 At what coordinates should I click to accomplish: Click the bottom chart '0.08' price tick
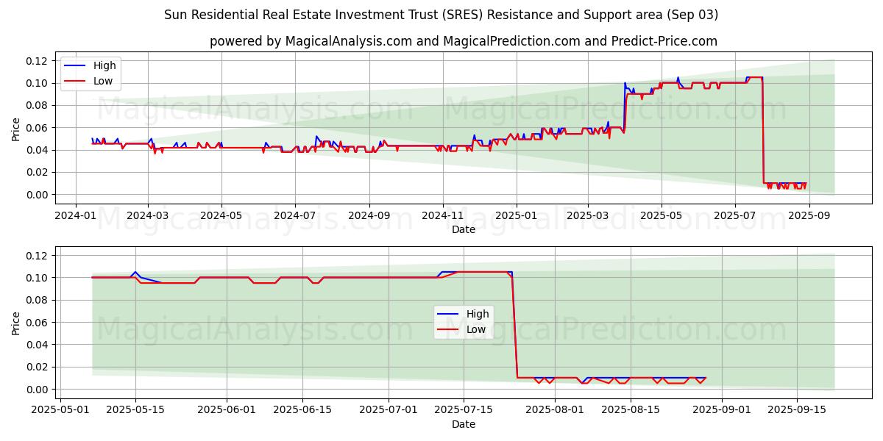coord(38,300)
